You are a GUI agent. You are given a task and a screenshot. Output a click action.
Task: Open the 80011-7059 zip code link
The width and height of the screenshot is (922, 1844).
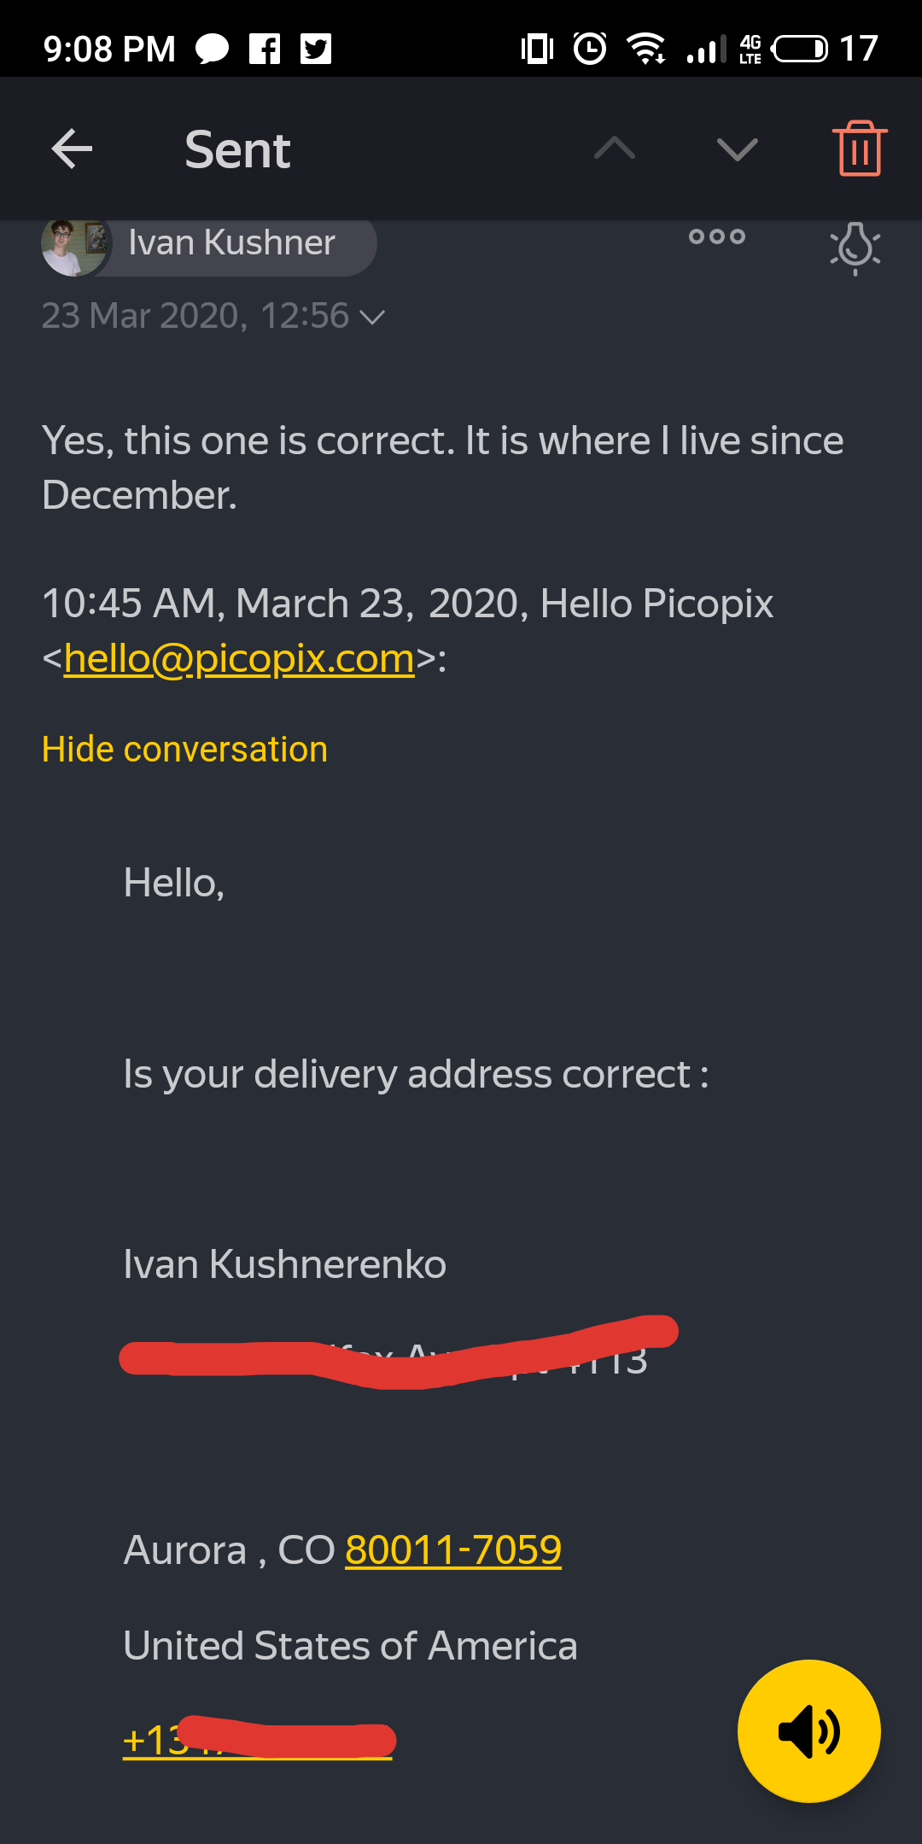(453, 1550)
